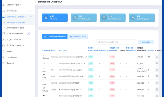Click the Returning users icon
The image size is (164, 97).
click(133, 18)
